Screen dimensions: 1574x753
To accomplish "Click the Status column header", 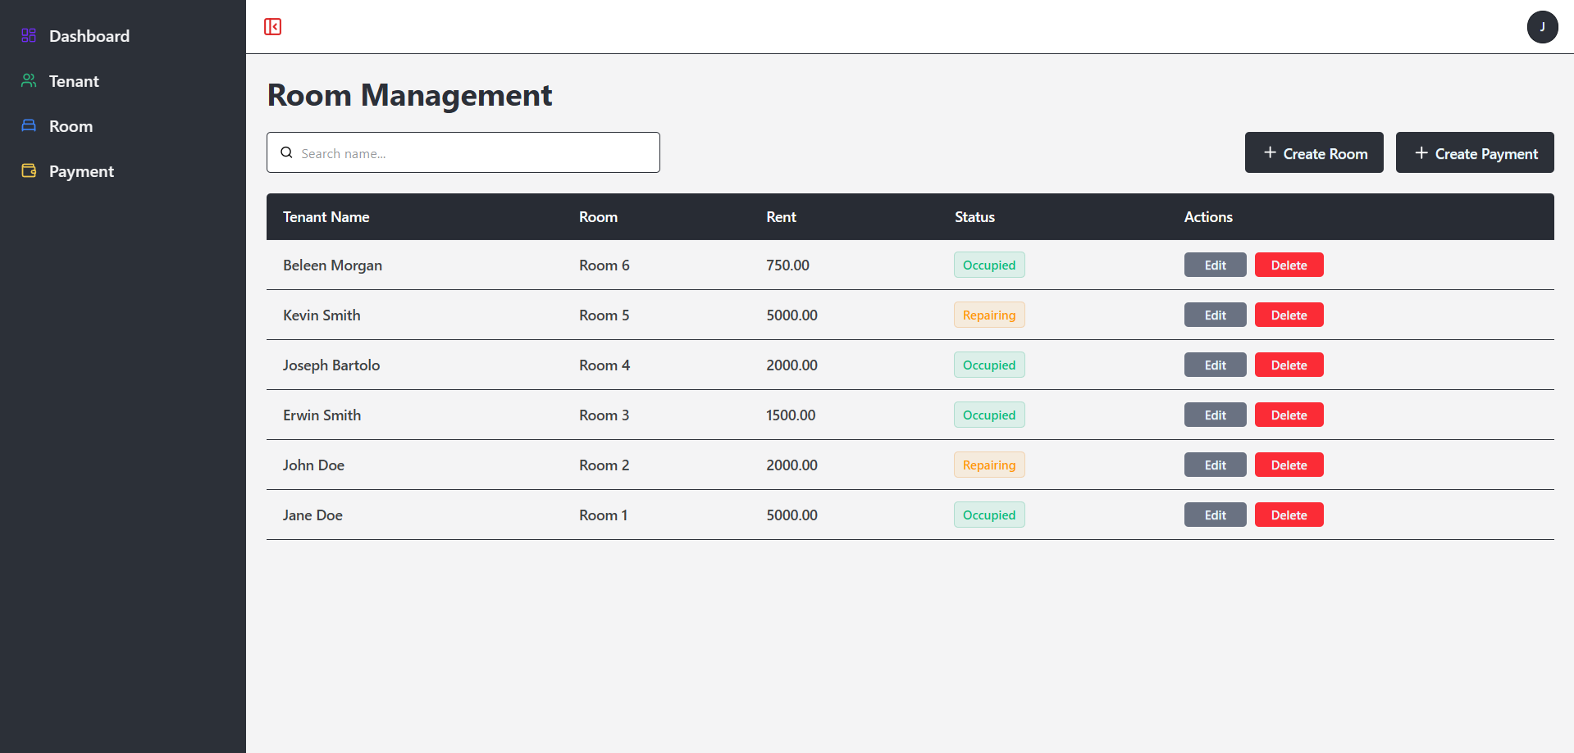I will pos(974,217).
